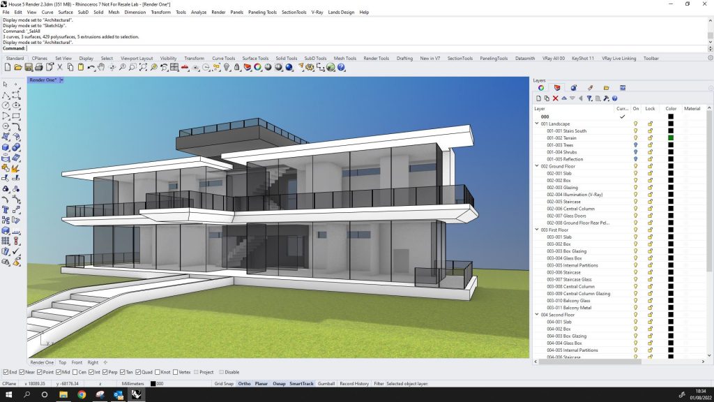Collapse the 004 Second Floor layer group
Image resolution: width=714 pixels, height=402 pixels.
coord(537,315)
